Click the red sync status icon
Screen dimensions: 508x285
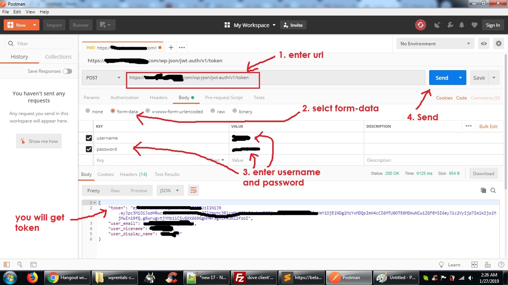coord(421,25)
